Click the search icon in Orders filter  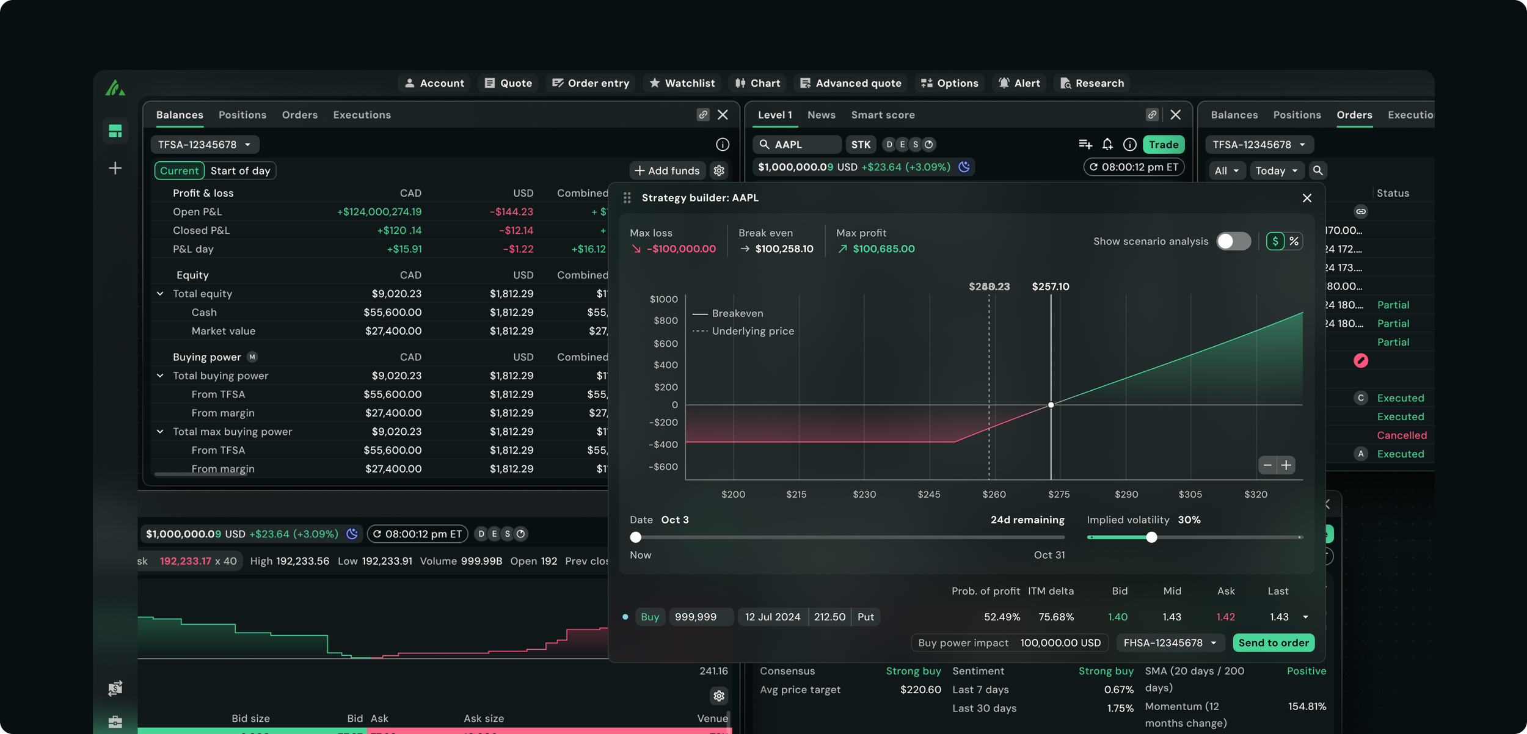(x=1317, y=170)
